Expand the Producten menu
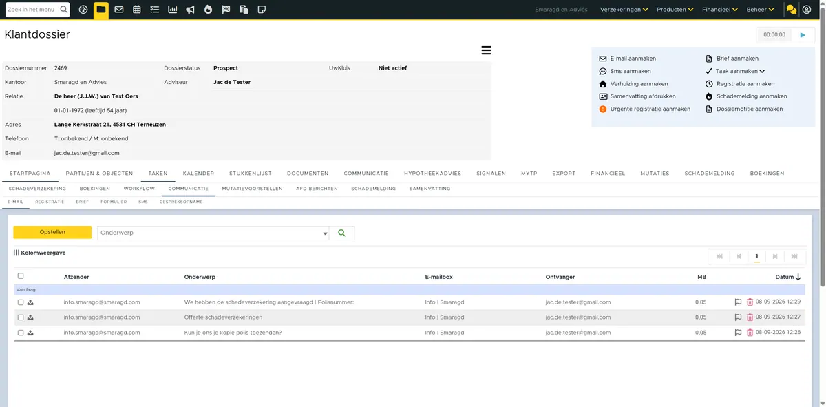This screenshot has height=407, width=826. tap(675, 10)
